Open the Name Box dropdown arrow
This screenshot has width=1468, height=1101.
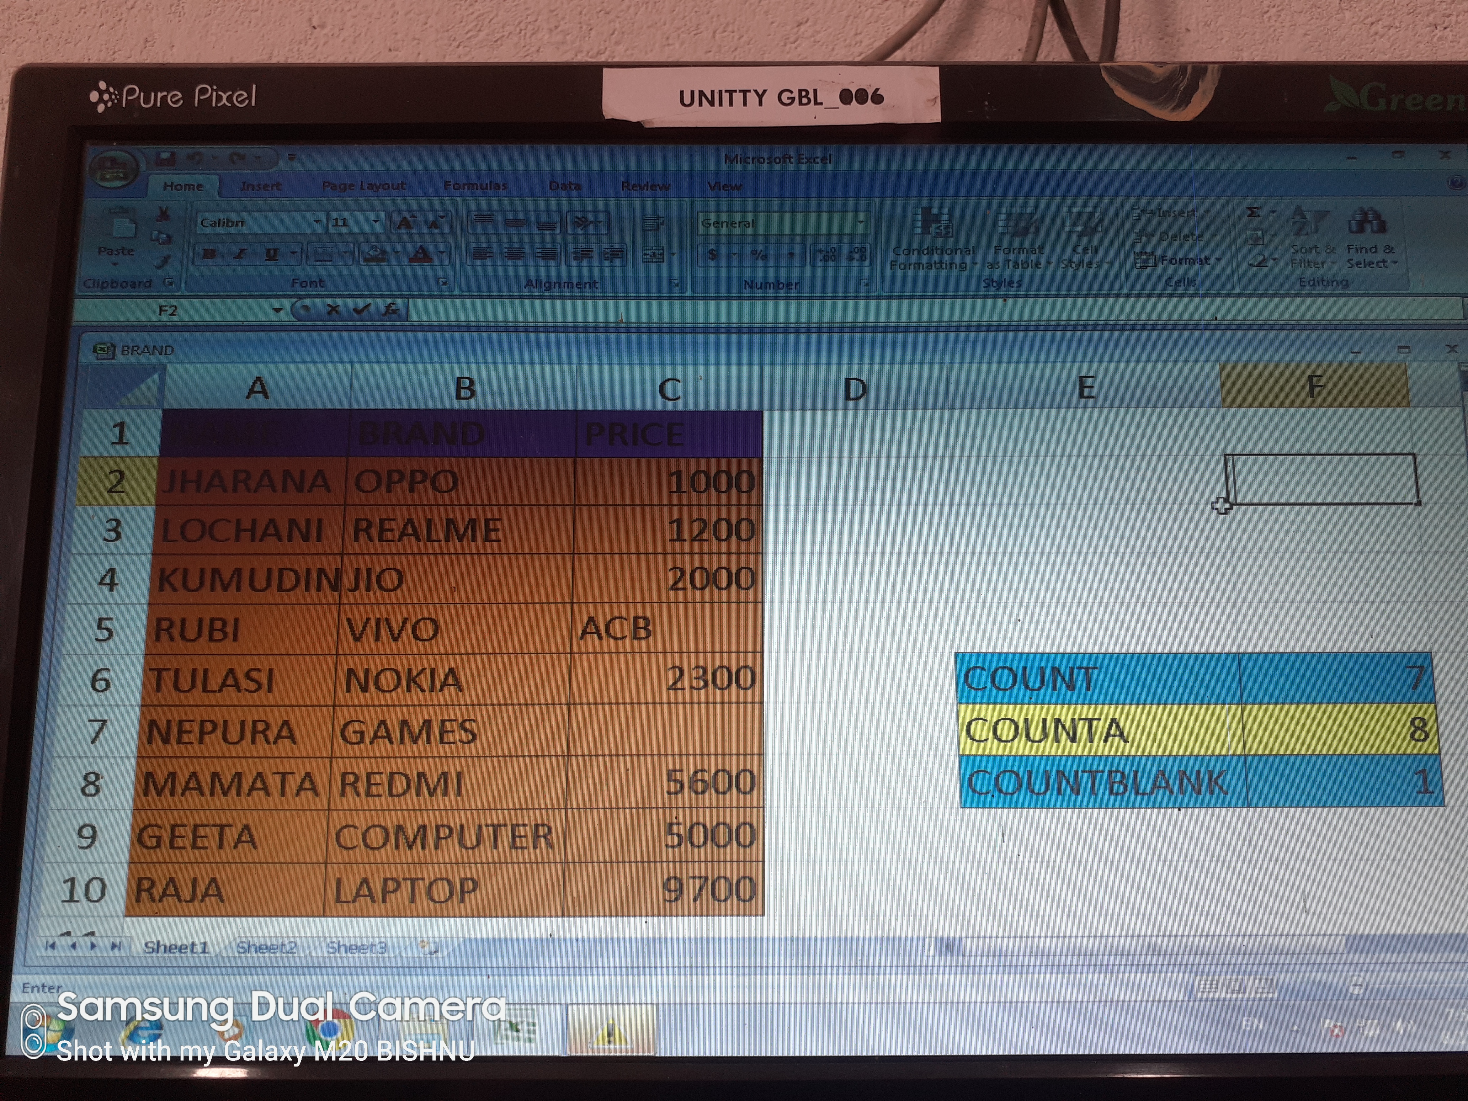coord(277,310)
